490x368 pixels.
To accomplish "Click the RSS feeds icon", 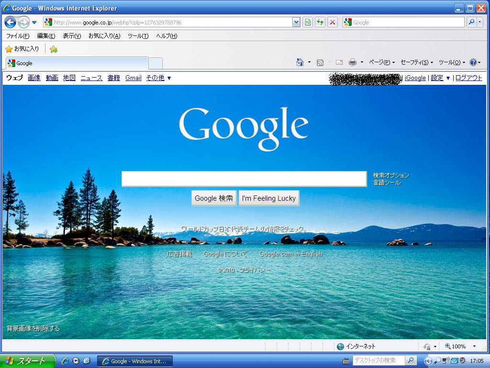I will [x=320, y=63].
